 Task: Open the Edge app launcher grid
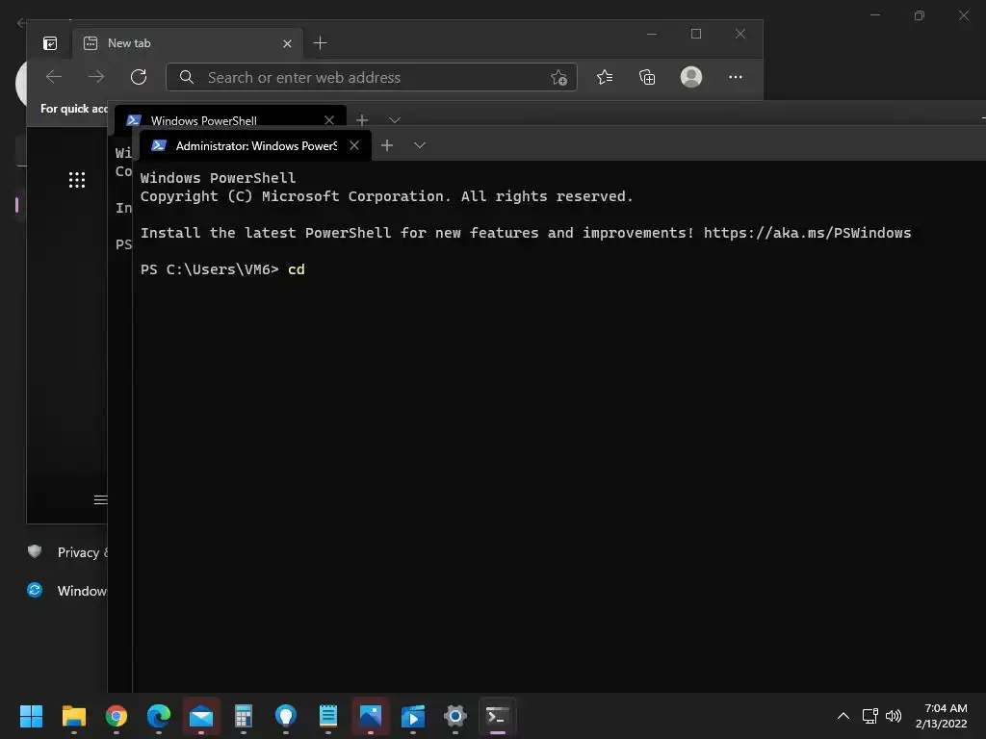pyautogui.click(x=77, y=180)
